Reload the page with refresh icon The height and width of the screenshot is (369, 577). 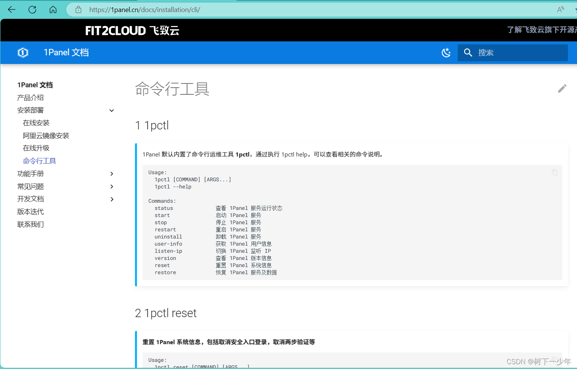(32, 10)
